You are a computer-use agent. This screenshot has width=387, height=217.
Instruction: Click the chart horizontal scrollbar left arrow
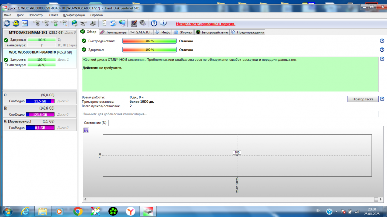point(85,200)
